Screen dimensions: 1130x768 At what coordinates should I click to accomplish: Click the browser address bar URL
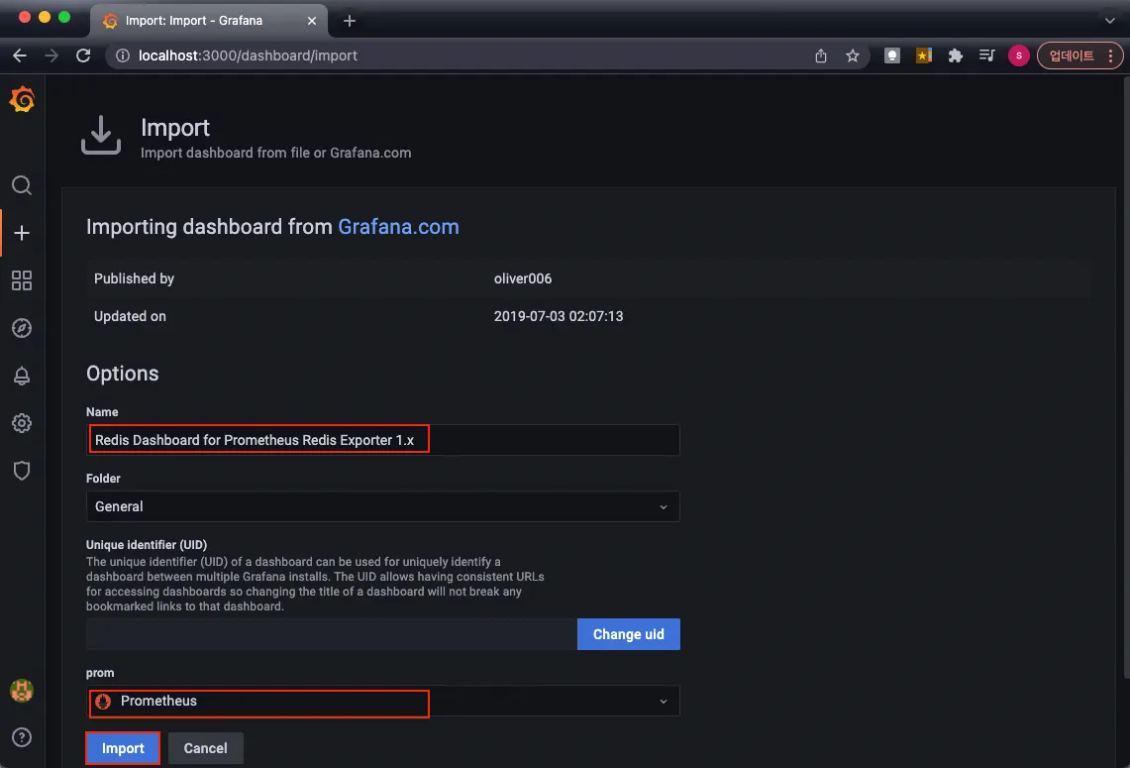click(248, 55)
